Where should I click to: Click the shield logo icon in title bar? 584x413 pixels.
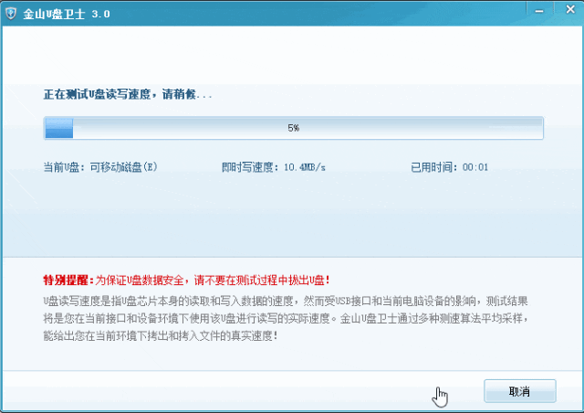[11, 14]
